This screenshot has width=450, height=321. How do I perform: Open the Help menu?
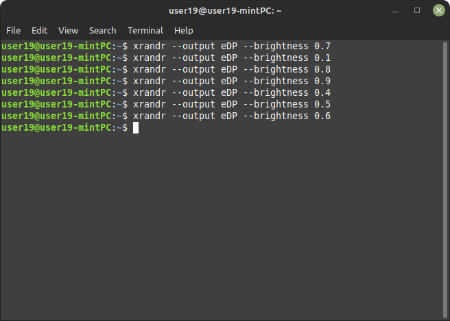pos(184,30)
